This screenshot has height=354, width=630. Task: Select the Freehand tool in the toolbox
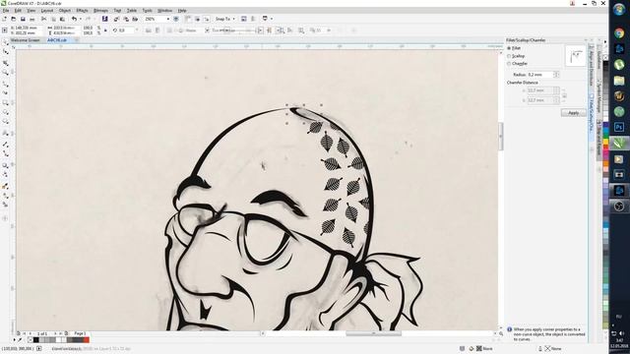pos(5,84)
